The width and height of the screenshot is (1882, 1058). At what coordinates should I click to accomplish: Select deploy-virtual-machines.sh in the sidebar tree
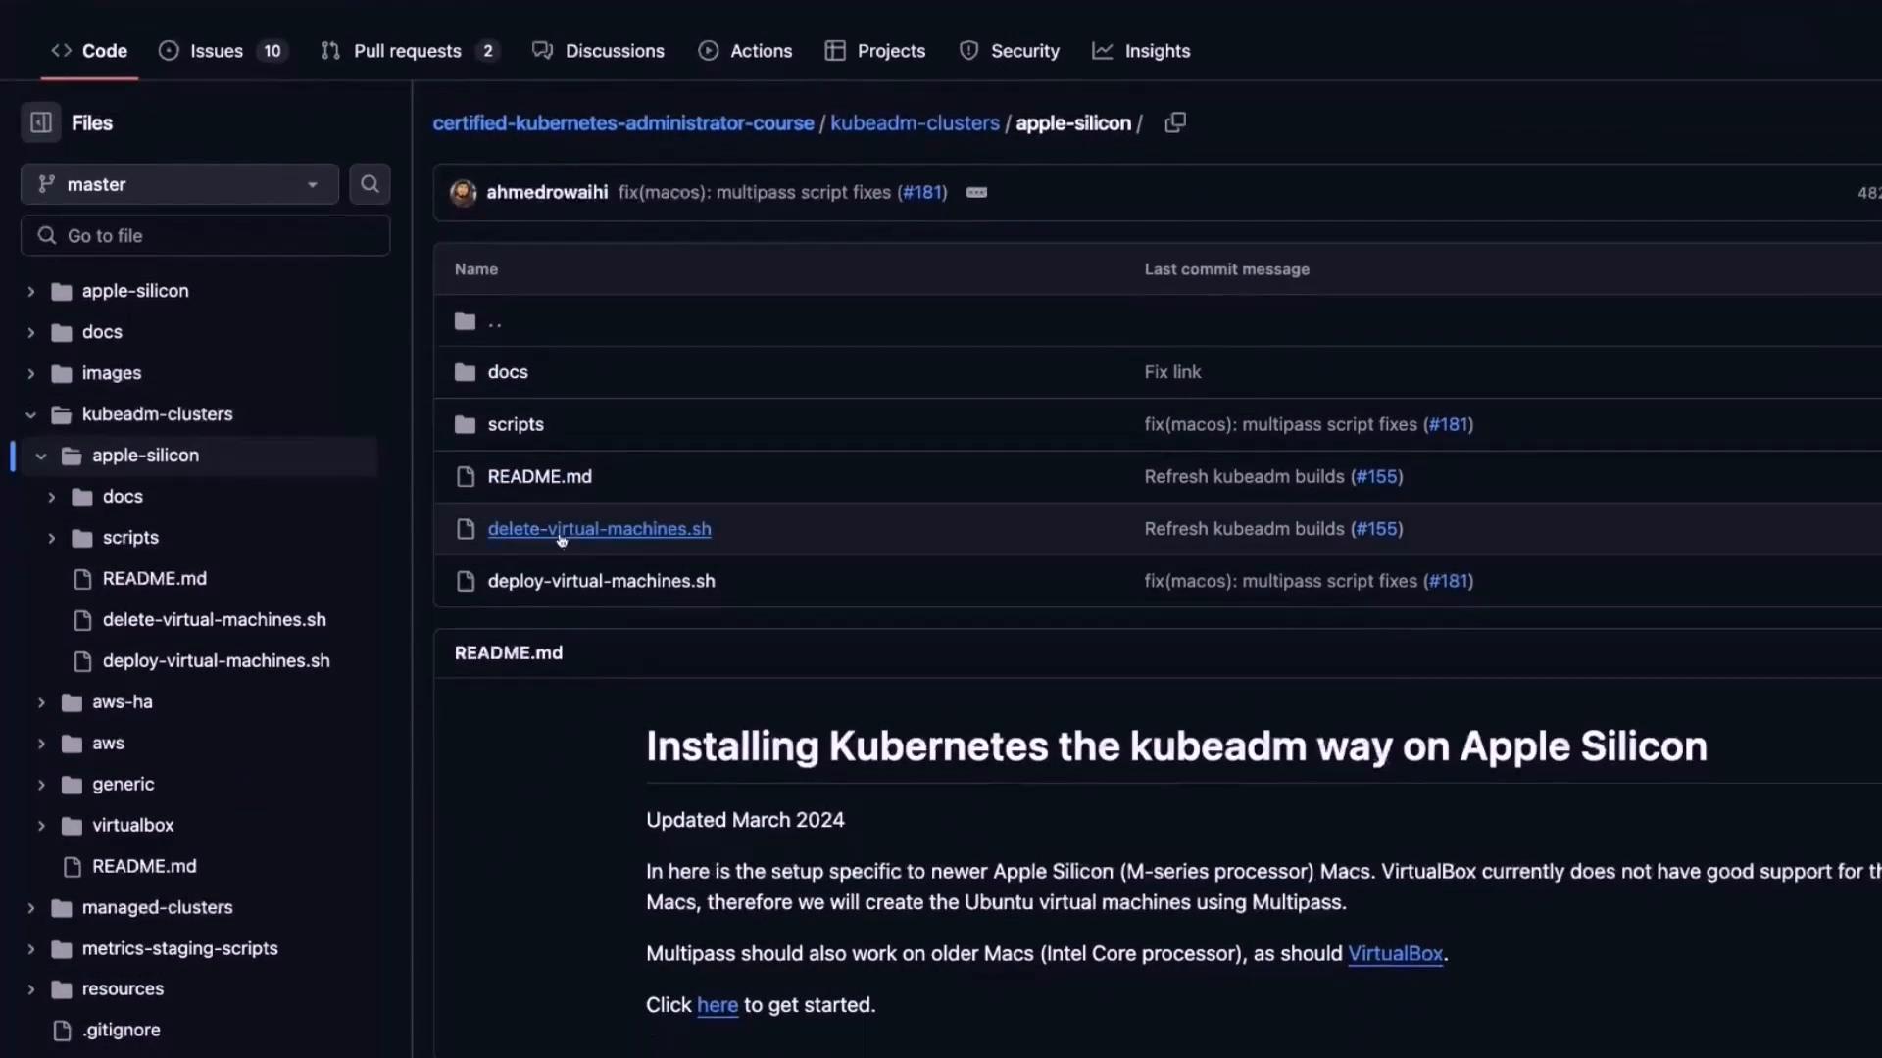pos(216,661)
